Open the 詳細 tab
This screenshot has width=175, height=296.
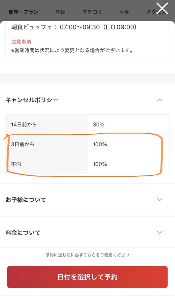coord(61,12)
